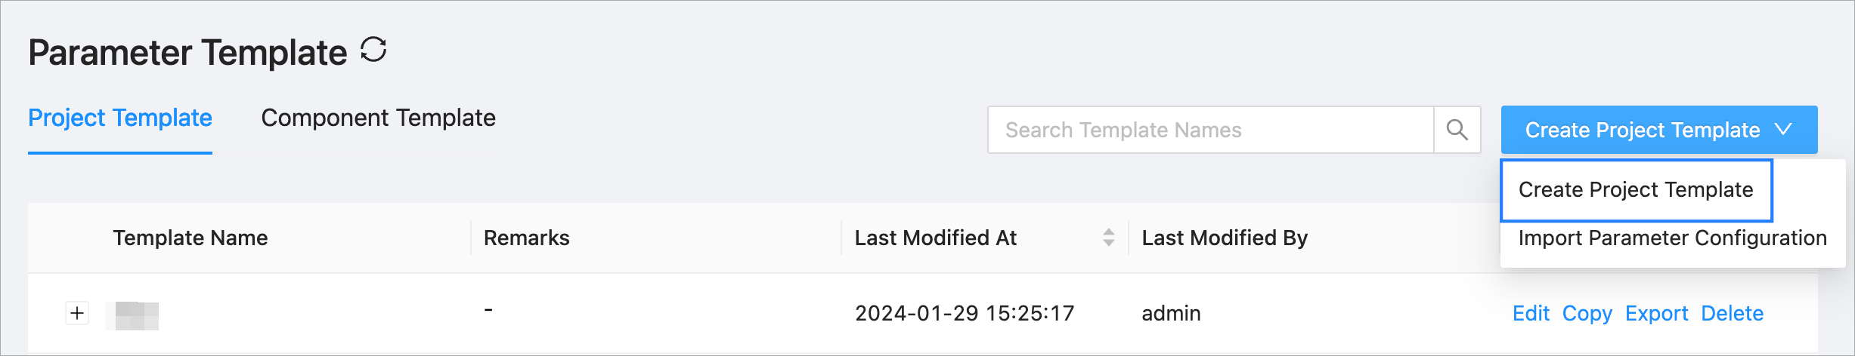Click the Remarks column header
This screenshot has width=1855, height=356.
tap(526, 238)
